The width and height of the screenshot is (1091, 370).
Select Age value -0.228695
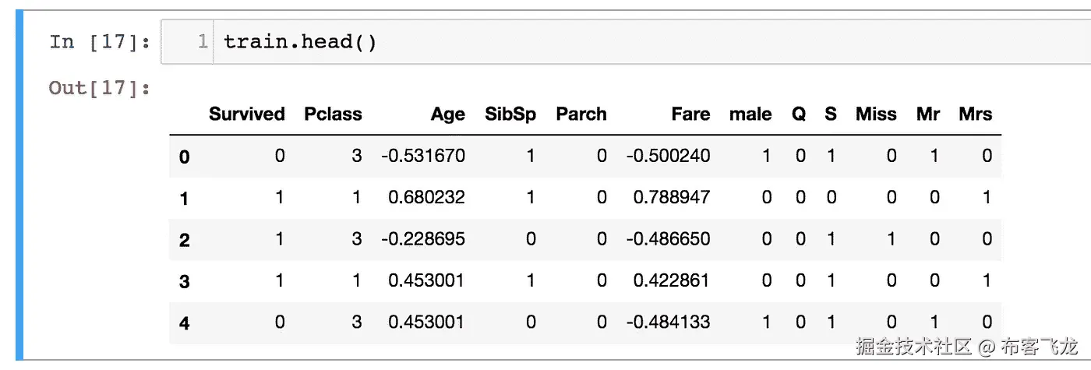[x=423, y=239]
